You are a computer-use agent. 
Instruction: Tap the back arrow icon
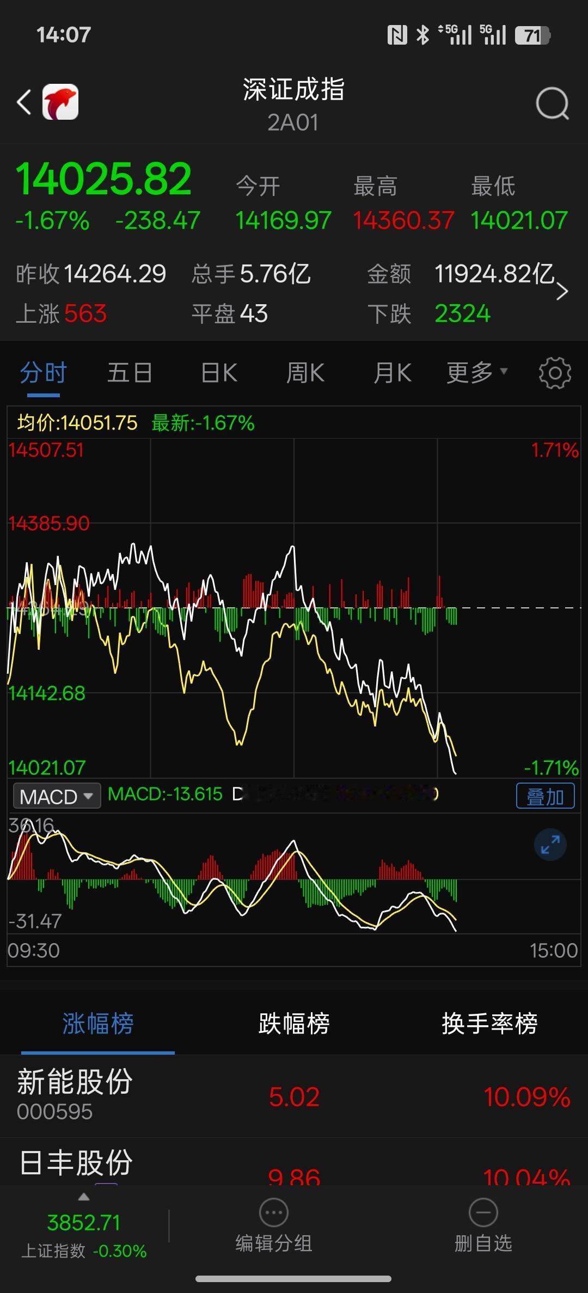point(24,102)
